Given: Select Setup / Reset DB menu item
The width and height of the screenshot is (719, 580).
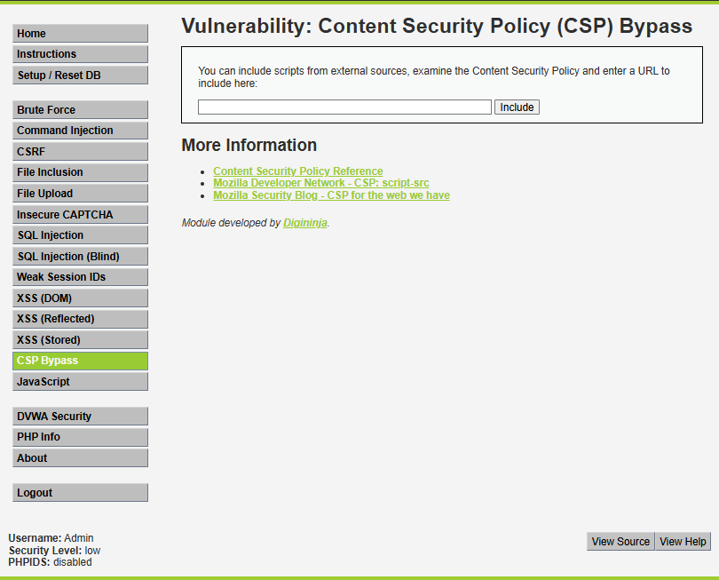Looking at the screenshot, I should click(80, 75).
